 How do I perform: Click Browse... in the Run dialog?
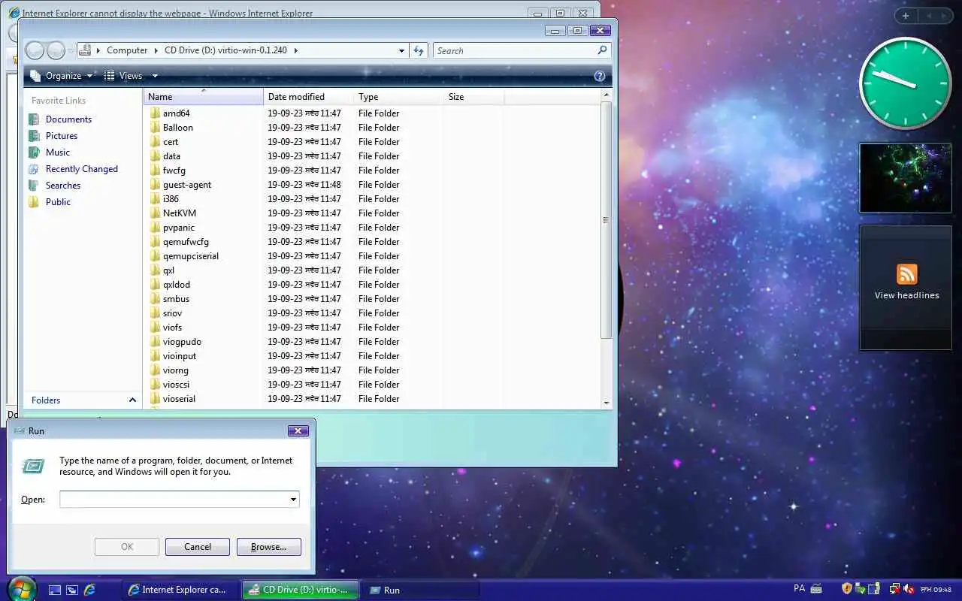[269, 547]
